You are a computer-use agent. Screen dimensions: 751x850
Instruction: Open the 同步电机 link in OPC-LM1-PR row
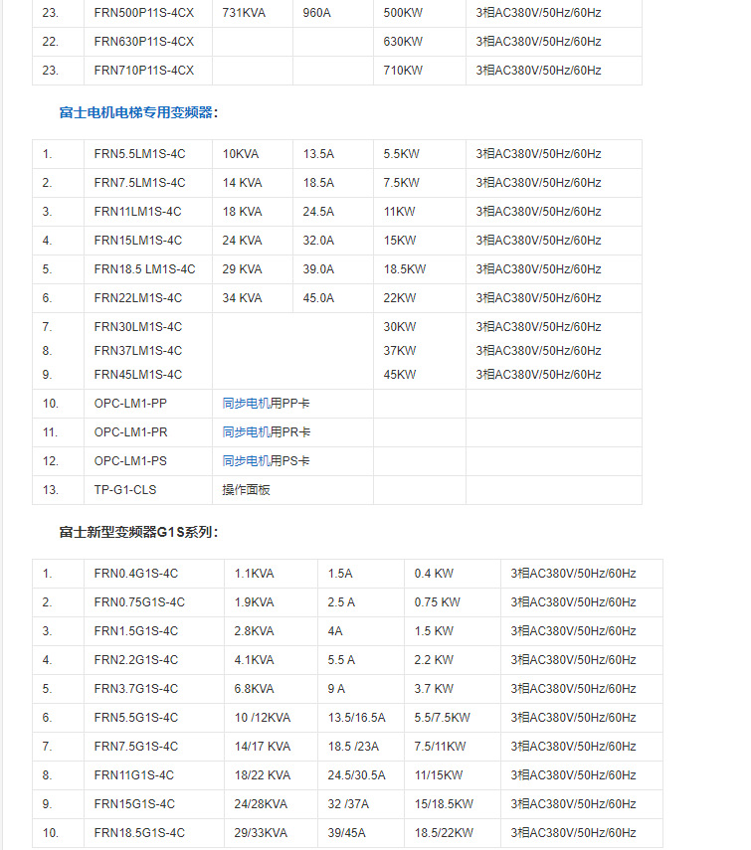(x=246, y=432)
